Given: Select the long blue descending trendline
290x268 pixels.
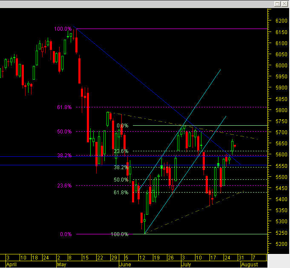Looking at the screenshot, I should click(x=157, y=95).
